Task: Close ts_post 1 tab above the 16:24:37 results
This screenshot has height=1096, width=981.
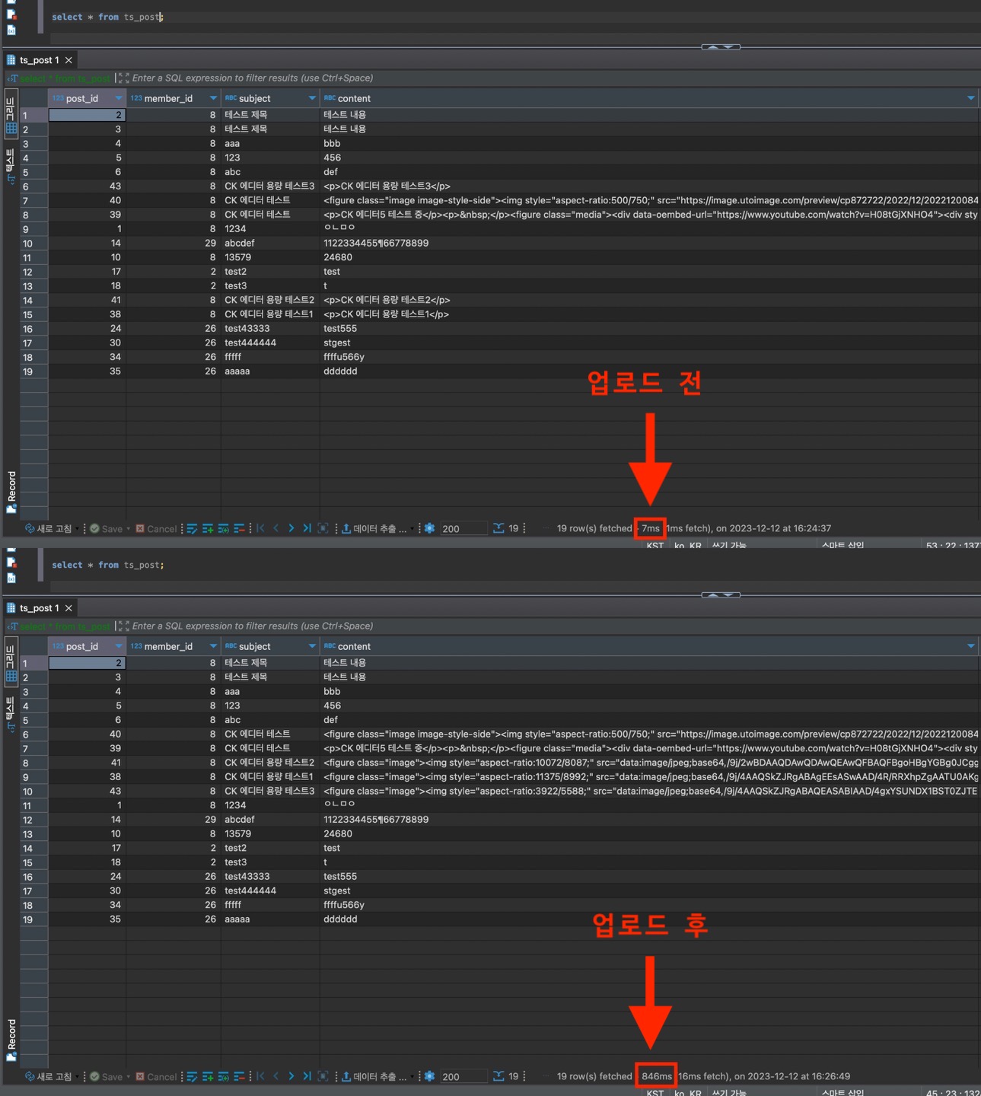Action: pos(68,60)
